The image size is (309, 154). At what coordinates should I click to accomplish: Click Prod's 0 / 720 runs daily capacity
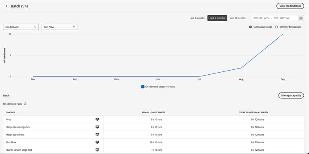point(257,119)
